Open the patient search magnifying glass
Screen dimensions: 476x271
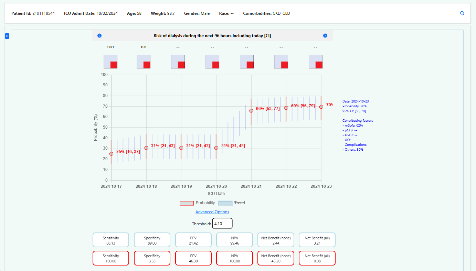point(462,13)
